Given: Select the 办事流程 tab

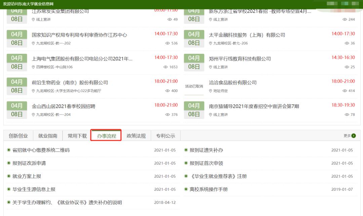Looking at the screenshot, I should (107, 136).
